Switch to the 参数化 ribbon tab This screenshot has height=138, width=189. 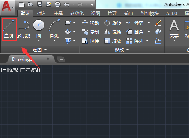point(77,13)
